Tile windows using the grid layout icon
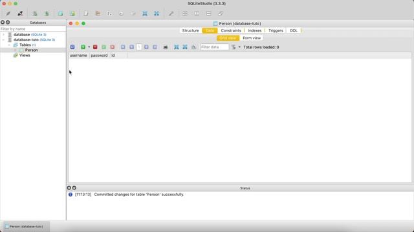 185,14
